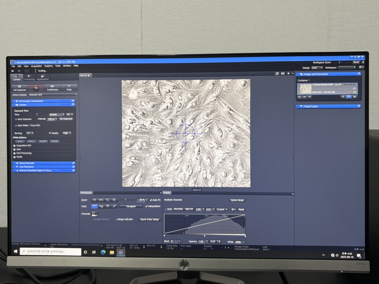Viewport: 379px width, 284px height.
Task: Open the Acquisition menu
Action: coord(36,66)
